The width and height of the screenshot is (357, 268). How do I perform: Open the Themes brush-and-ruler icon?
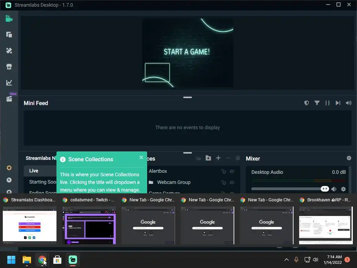click(9, 51)
